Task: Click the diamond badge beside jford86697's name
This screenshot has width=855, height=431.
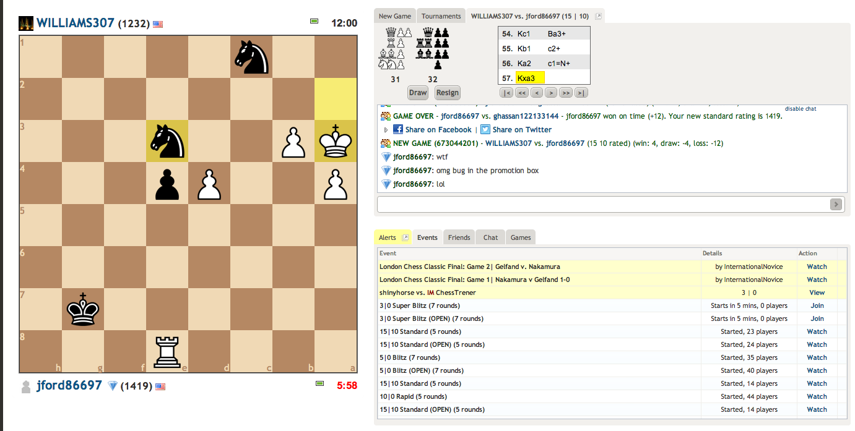Action: click(x=112, y=386)
